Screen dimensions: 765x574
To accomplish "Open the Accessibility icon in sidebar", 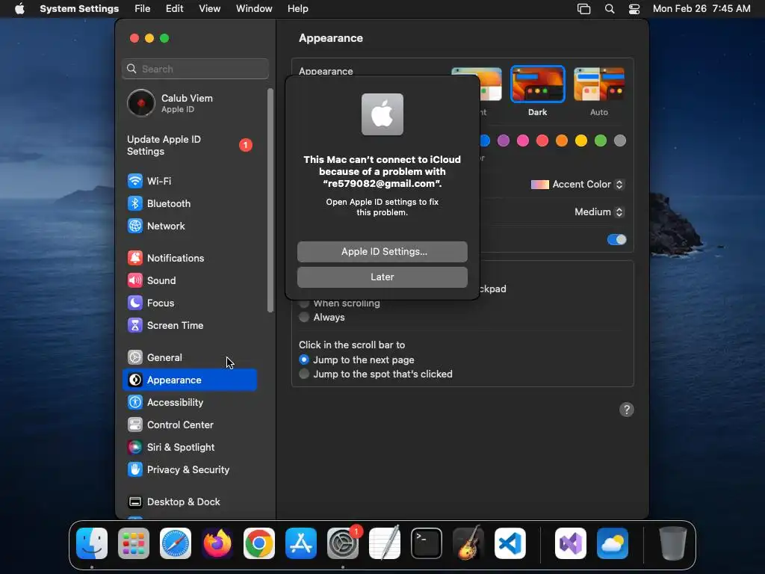I will tap(135, 403).
